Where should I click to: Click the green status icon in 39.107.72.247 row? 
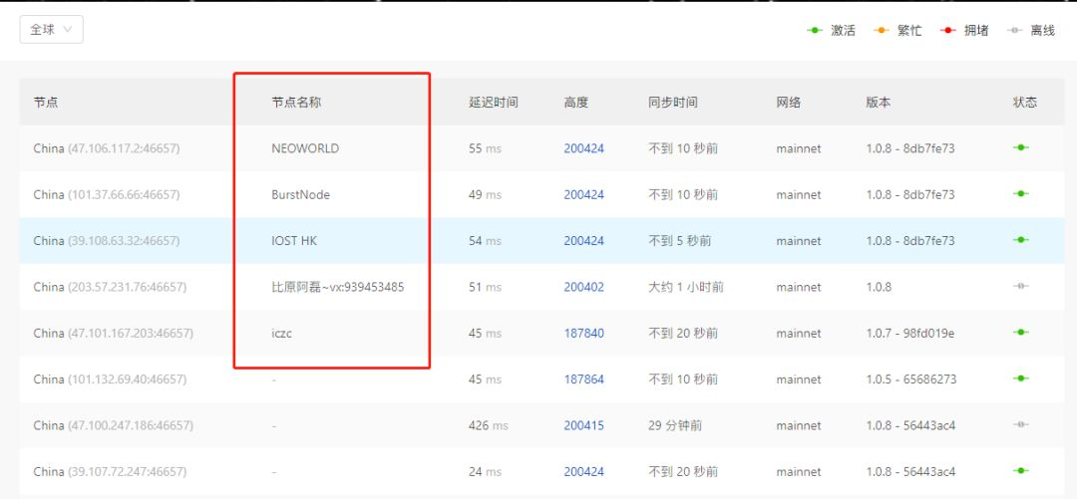pos(1021,471)
